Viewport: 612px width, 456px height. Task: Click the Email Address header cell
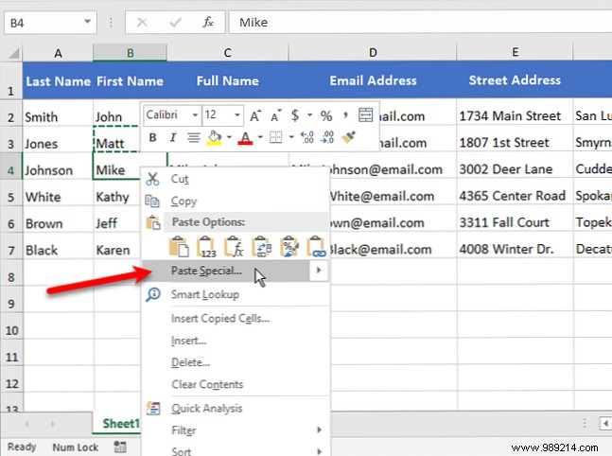click(373, 80)
